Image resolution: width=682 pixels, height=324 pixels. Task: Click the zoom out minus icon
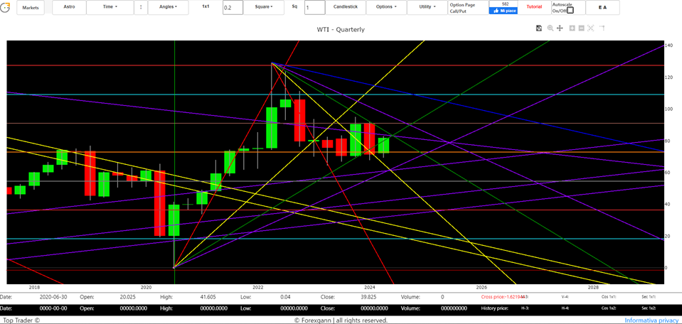[581, 28]
